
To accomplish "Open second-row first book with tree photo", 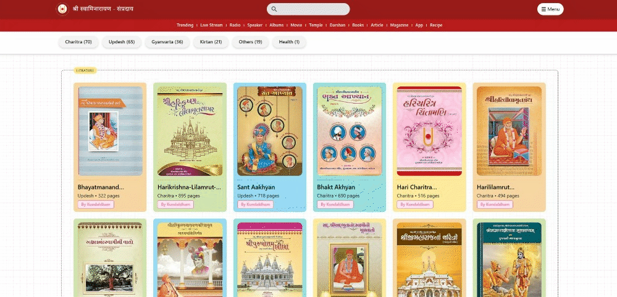I will pyautogui.click(x=110, y=259).
